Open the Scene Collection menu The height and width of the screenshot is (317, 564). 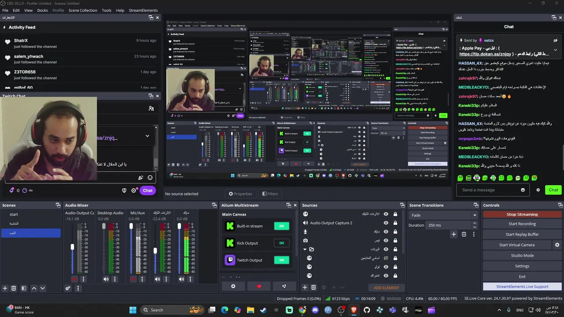(82, 10)
